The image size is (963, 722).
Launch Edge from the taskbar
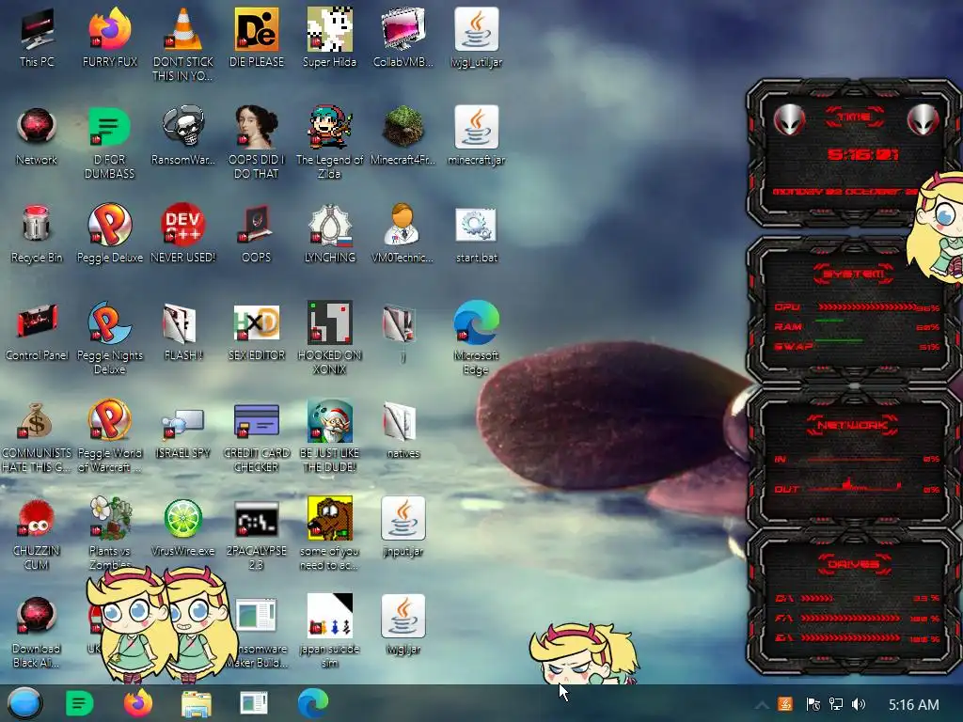[313, 703]
